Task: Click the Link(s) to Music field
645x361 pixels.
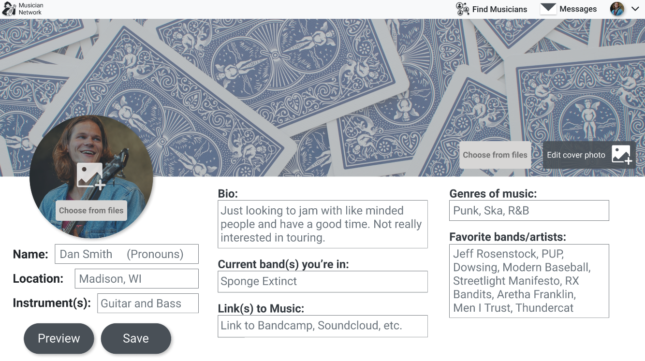Action: pos(322,326)
